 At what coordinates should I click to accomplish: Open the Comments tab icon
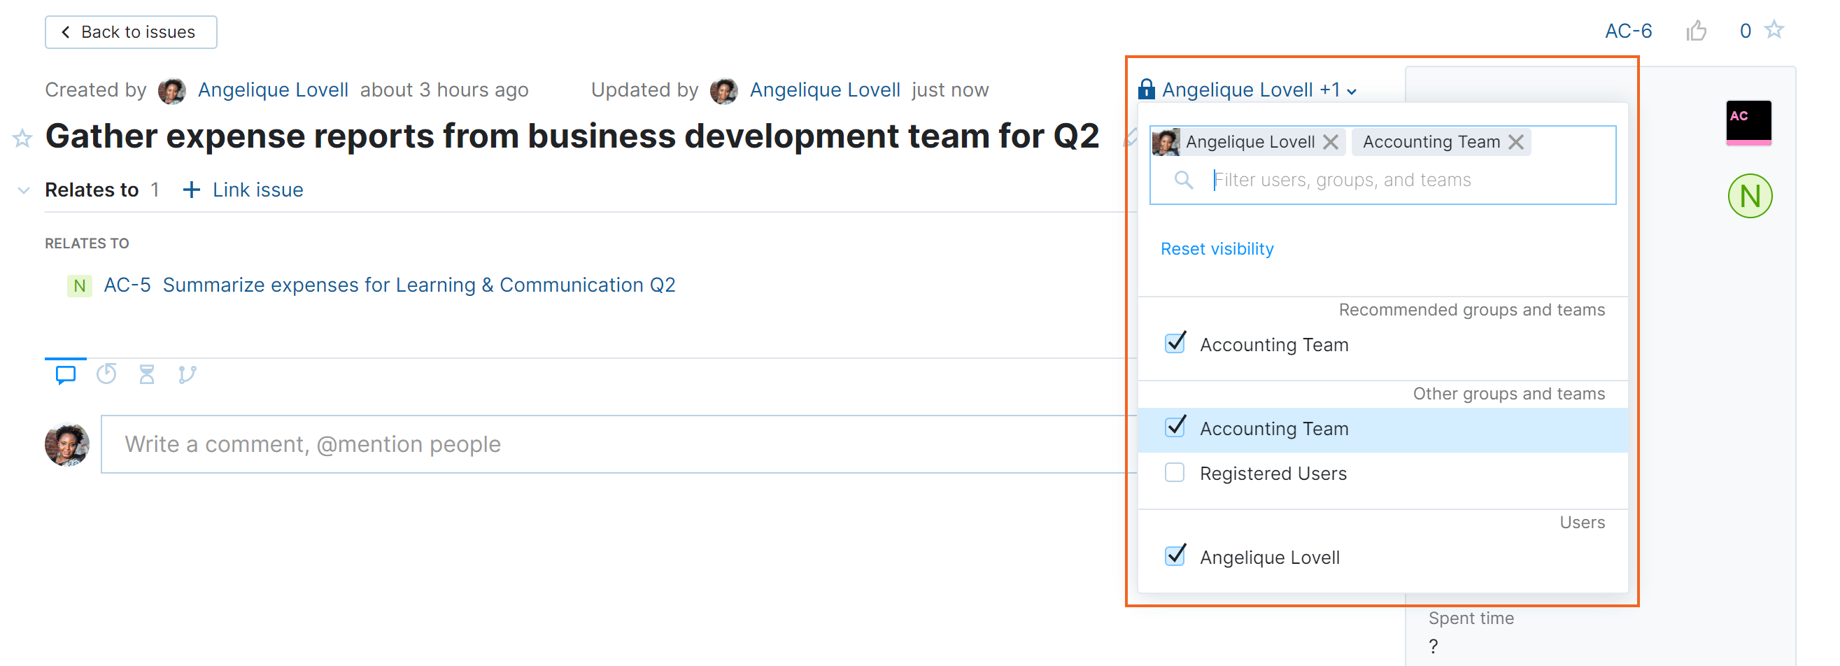pyautogui.click(x=65, y=374)
